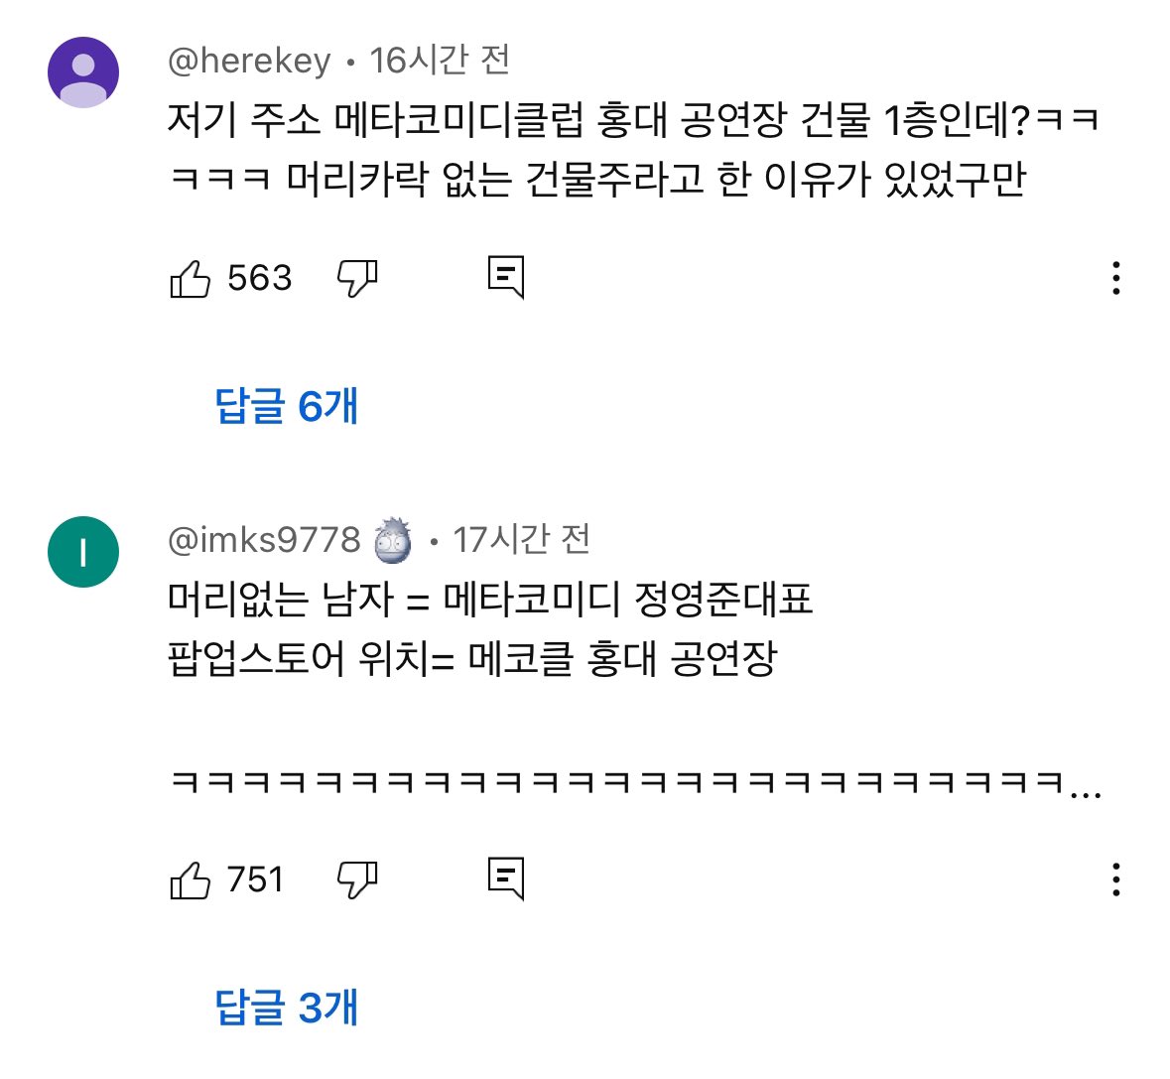Click the member badge beside @imks9778
The image size is (1170, 1079).
coord(393,541)
